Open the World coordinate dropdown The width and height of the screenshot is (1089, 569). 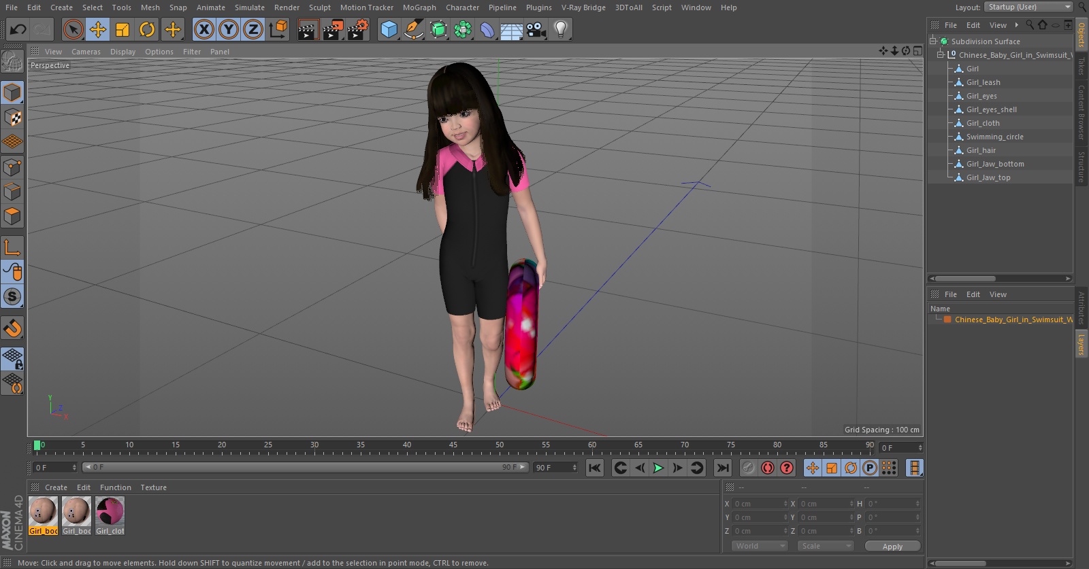point(760,546)
